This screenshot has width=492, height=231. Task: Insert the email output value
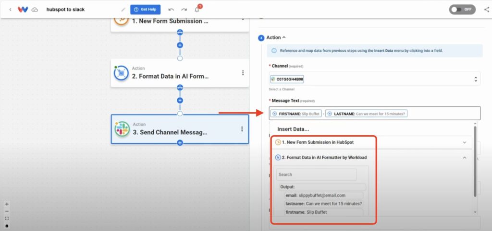(x=324, y=196)
